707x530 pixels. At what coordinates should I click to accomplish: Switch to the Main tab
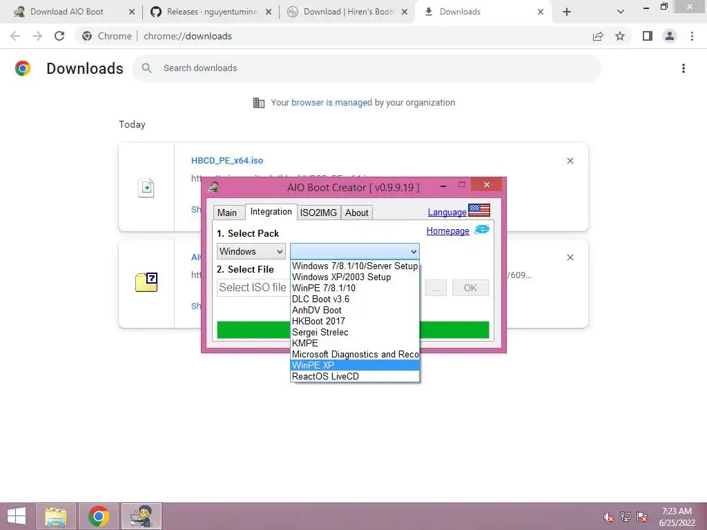[226, 213]
